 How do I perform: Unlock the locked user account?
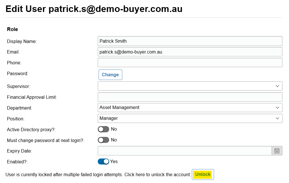coord(203,174)
